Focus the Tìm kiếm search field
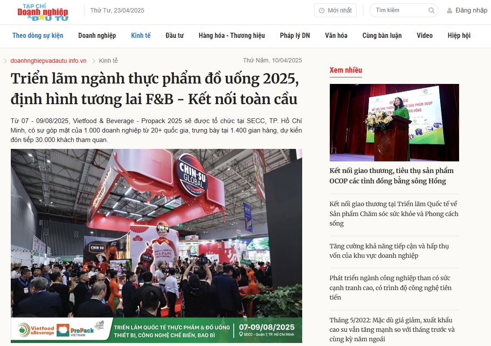The image size is (491, 346). (401, 10)
